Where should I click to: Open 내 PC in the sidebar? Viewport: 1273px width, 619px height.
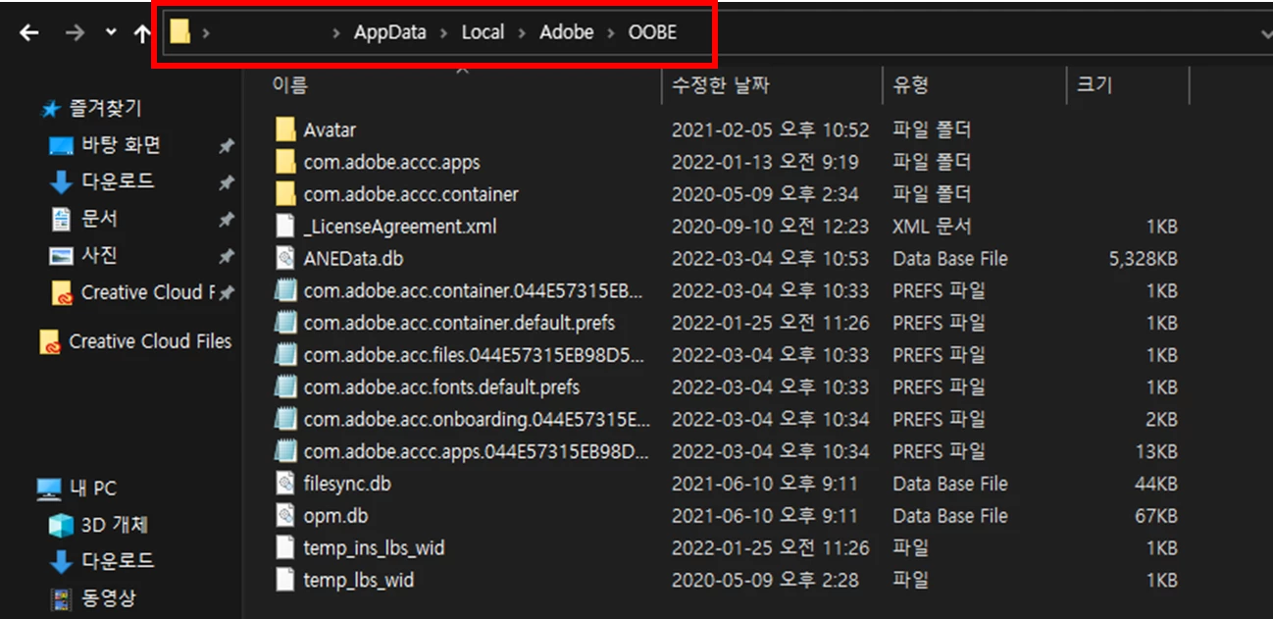pyautogui.click(x=93, y=488)
